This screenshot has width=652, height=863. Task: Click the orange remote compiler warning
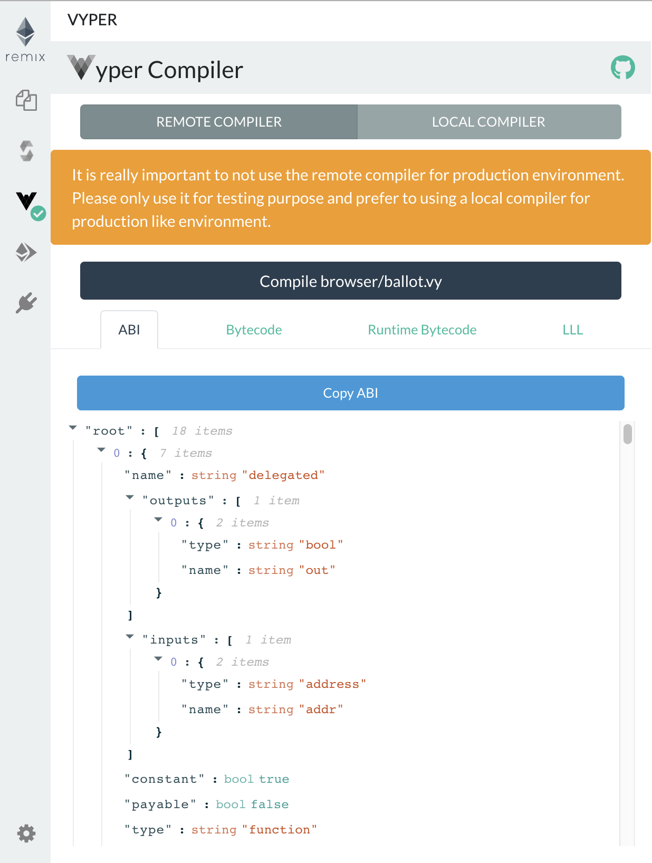pos(351,197)
